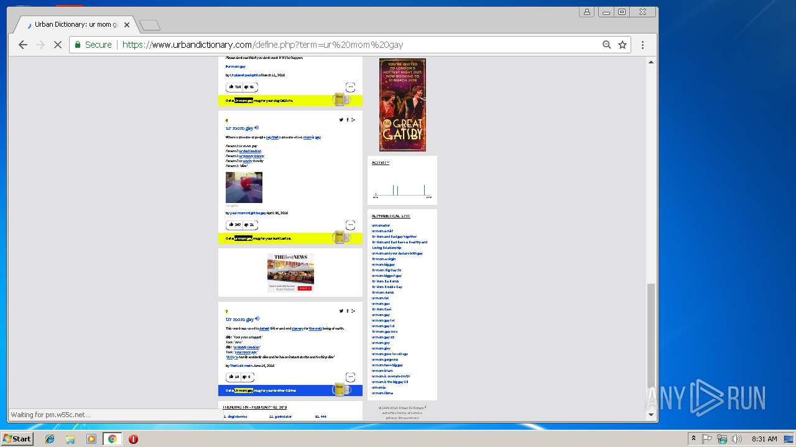Open the Chrome three-dot menu
The height and width of the screenshot is (447, 796).
(642, 45)
